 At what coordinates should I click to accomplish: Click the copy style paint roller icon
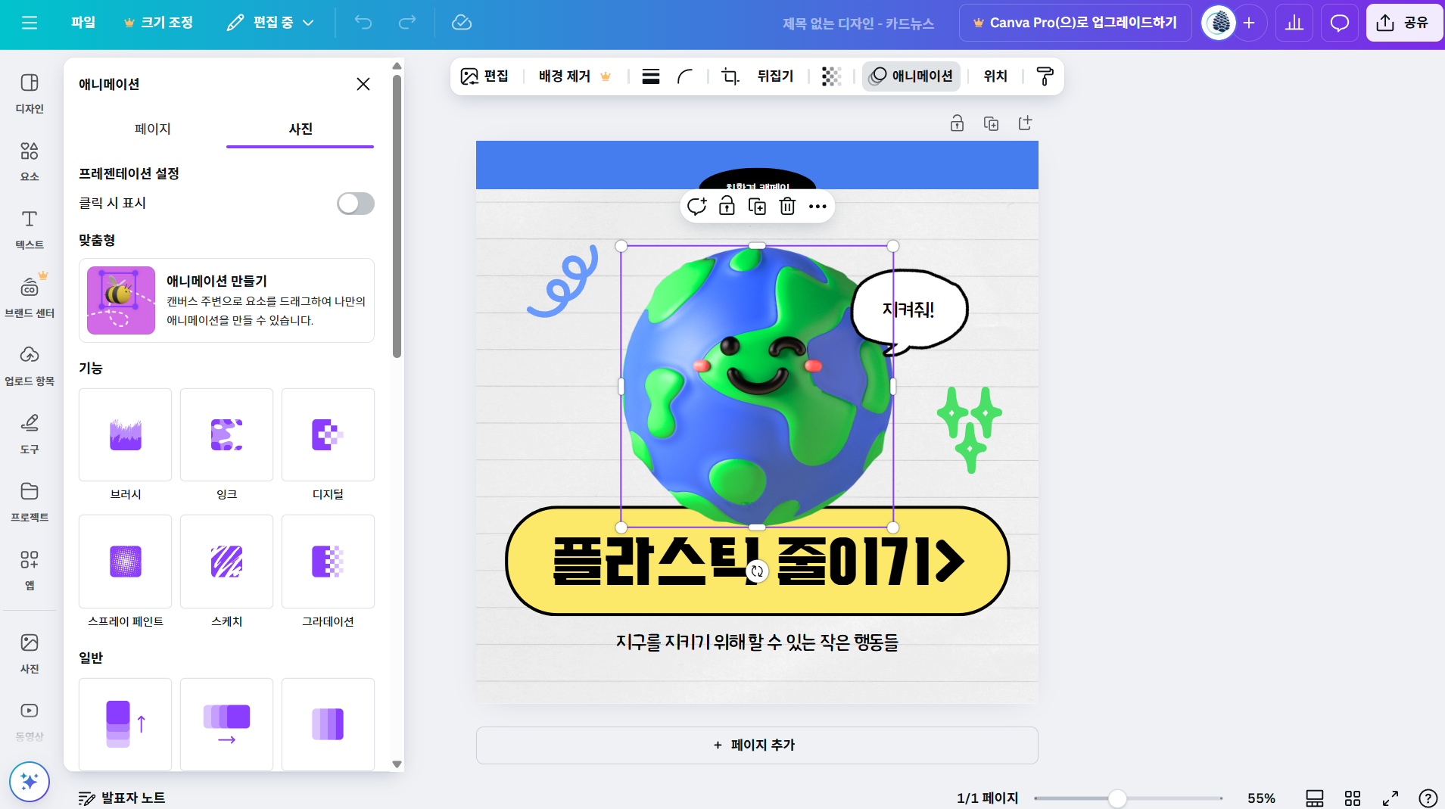1045,76
